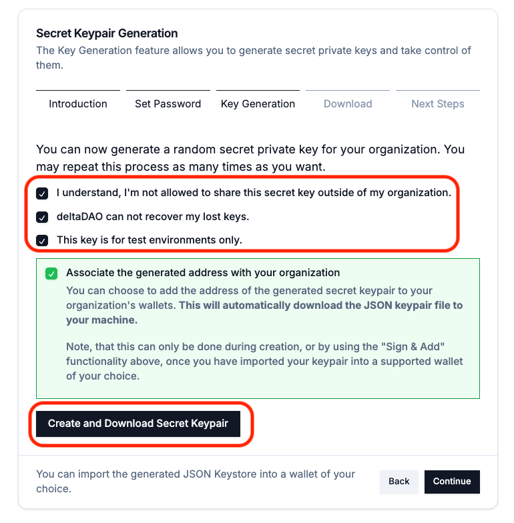Disable the green associate address checkbox
This screenshot has height=523, width=514.
coord(51,274)
